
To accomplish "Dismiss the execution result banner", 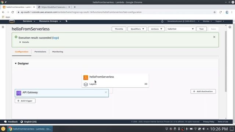I will pos(214,37).
